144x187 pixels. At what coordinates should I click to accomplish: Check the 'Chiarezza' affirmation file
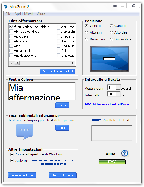coord(58,55)
